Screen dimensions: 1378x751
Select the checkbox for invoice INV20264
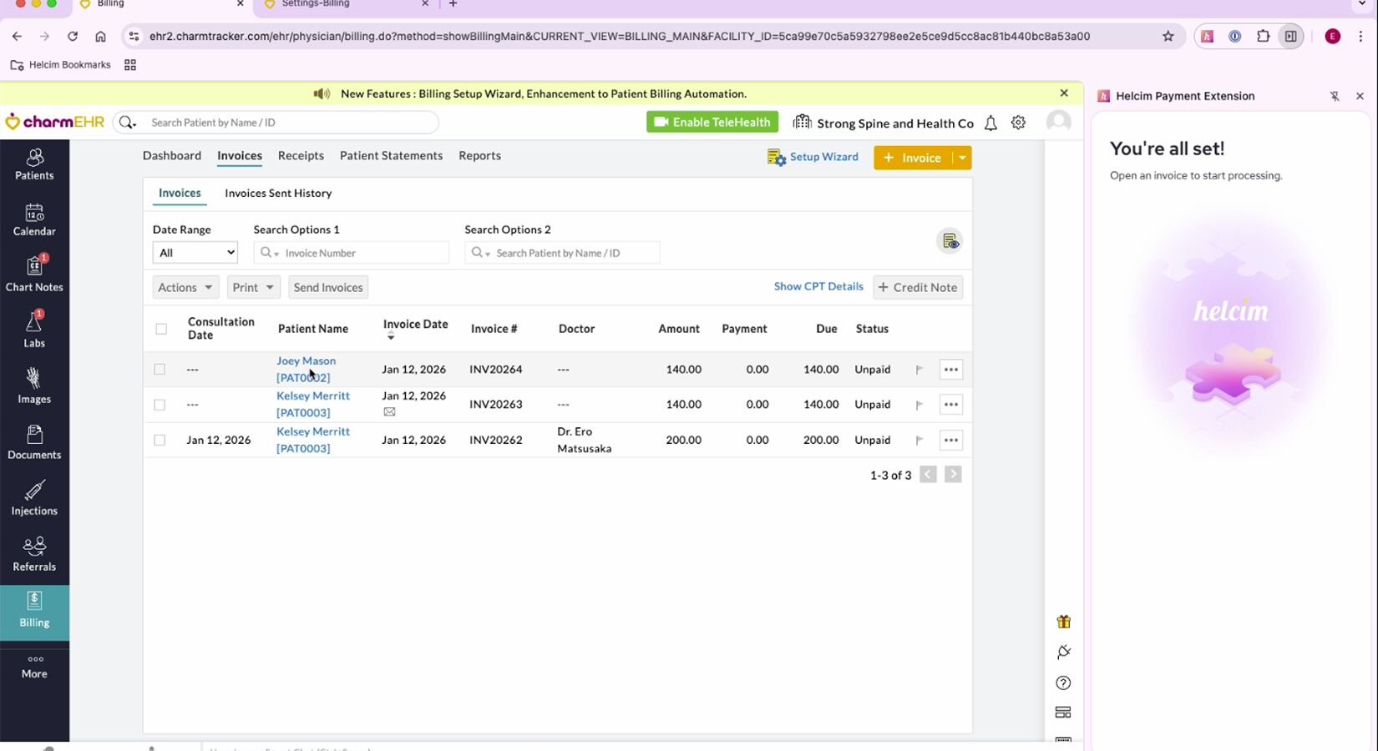tap(160, 370)
